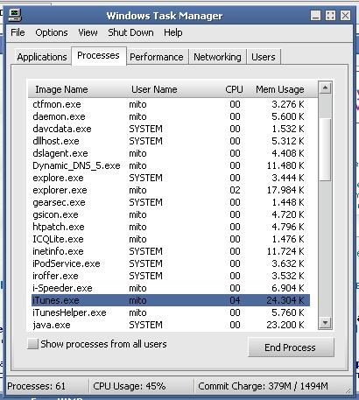Screen dimensions: 359x400
Task: Open the View menu
Action: (88, 32)
